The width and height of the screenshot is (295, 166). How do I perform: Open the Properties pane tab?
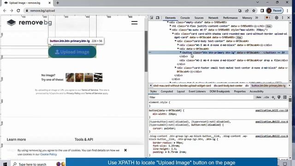coord(240,91)
